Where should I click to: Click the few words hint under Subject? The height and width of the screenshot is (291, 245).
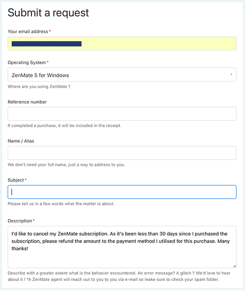point(61,204)
